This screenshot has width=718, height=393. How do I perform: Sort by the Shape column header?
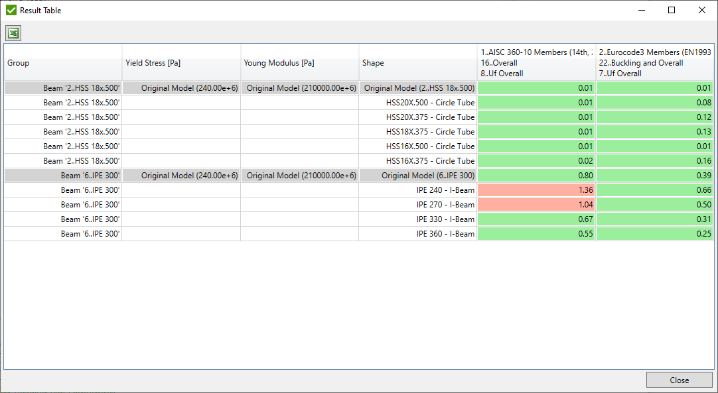(x=417, y=62)
